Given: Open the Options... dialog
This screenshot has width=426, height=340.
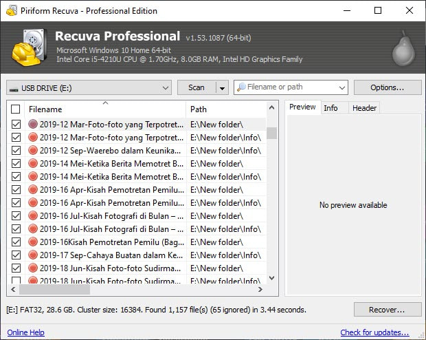Looking at the screenshot, I should (388, 87).
